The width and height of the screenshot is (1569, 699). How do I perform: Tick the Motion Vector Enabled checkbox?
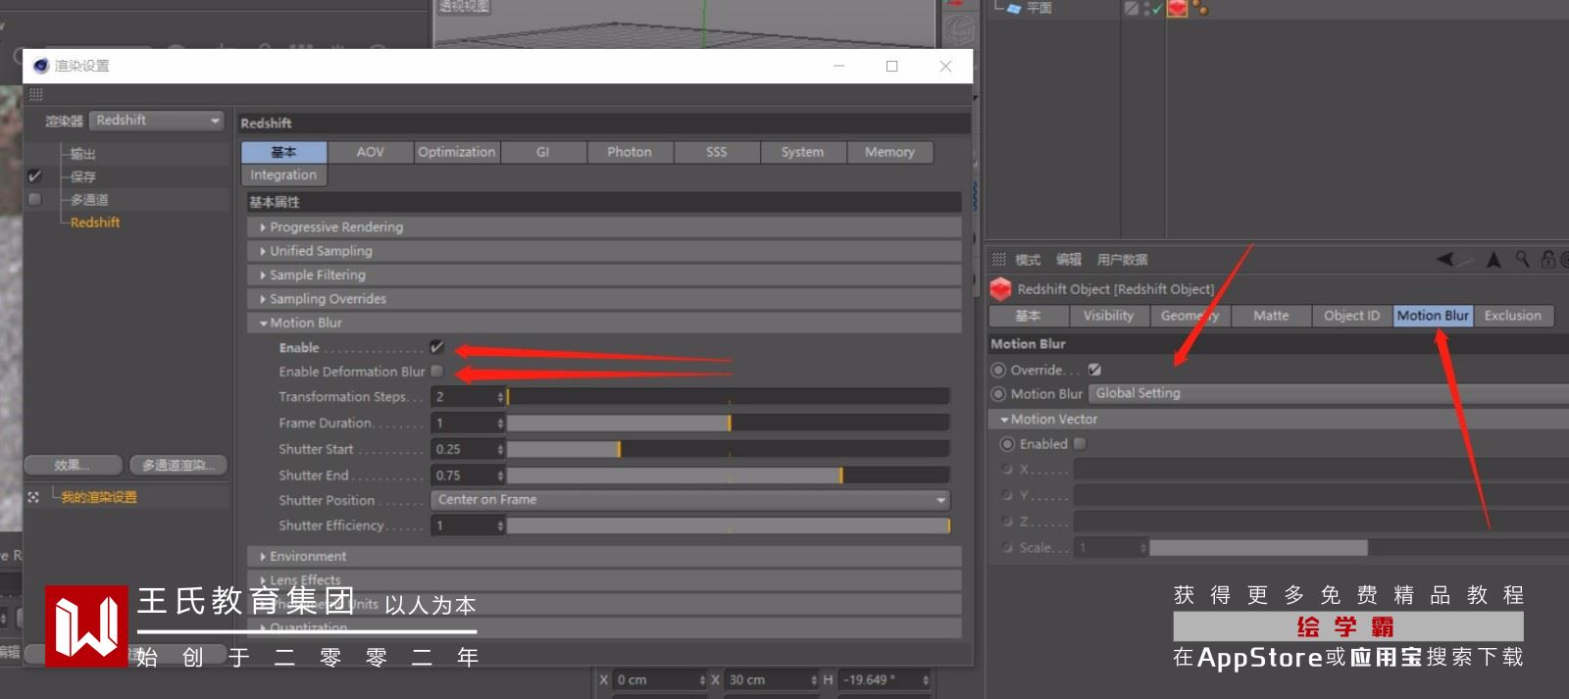click(x=1080, y=443)
